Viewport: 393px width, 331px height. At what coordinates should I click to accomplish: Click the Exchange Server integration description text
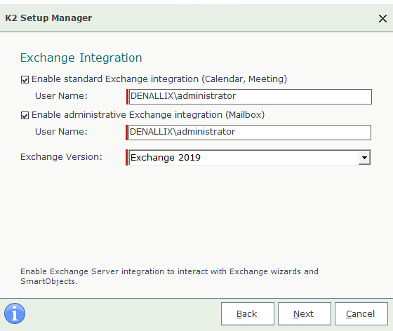(169, 276)
